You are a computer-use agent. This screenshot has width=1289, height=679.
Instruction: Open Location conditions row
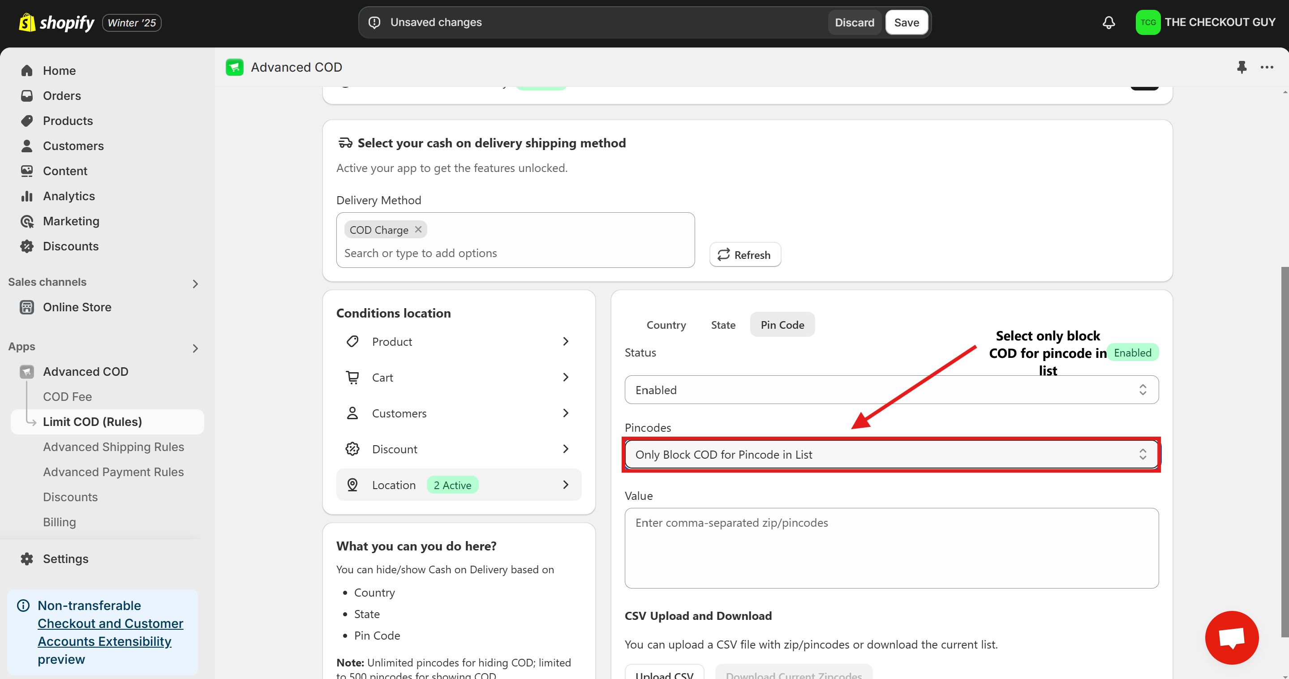tap(458, 484)
